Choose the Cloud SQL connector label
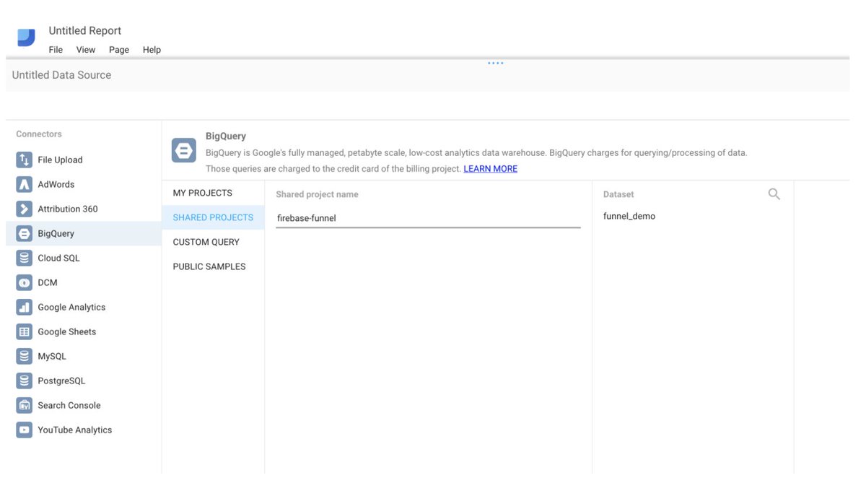Image resolution: width=866 pixels, height=504 pixels. (58, 258)
